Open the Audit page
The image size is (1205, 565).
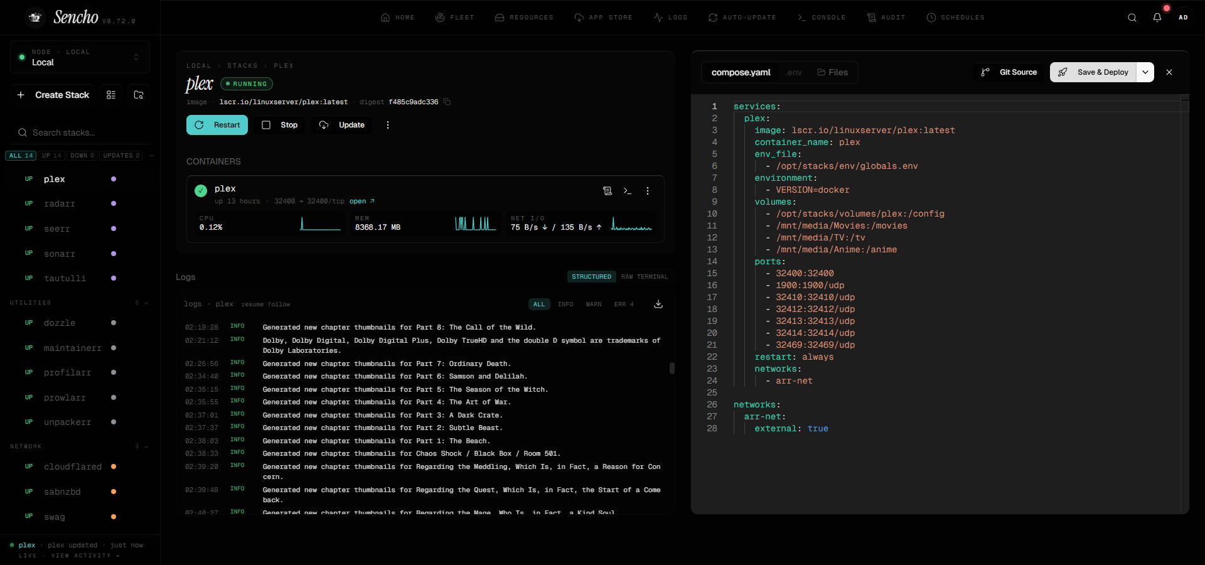coord(886,18)
